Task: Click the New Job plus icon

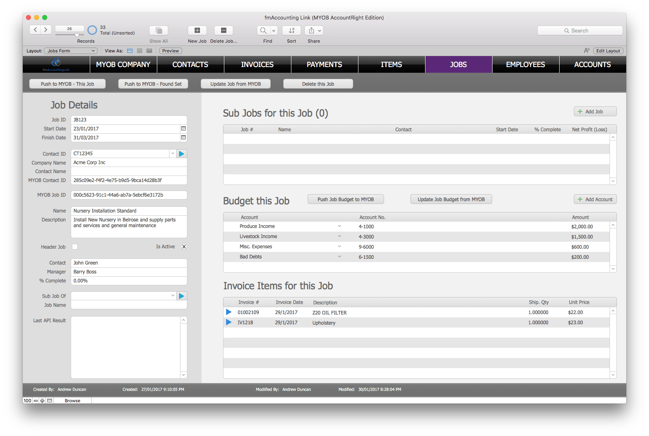Action: (197, 30)
